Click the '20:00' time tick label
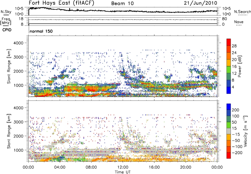251x174 pixels. tap(185, 167)
